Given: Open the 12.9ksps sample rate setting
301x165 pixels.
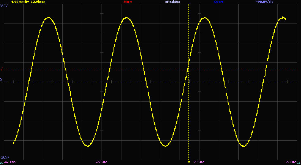Looking at the screenshot, I should pos(38,2).
